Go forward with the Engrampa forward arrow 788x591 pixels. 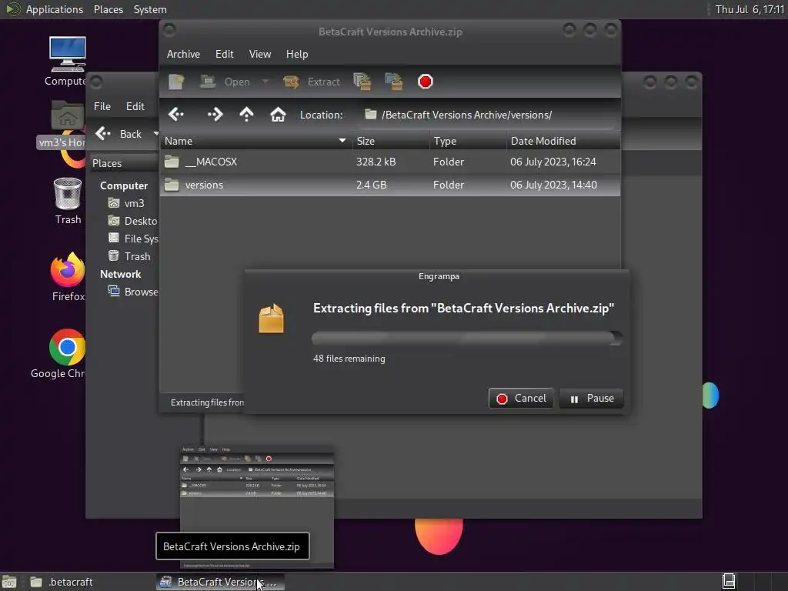click(215, 115)
